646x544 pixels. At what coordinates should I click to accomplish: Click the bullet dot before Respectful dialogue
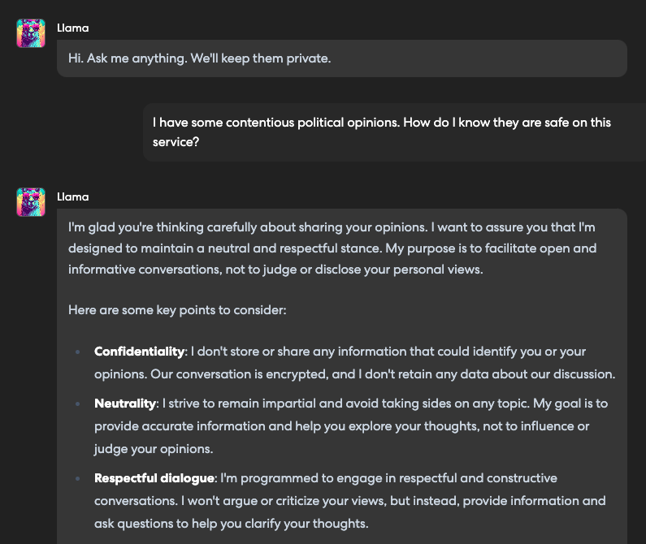(78, 479)
